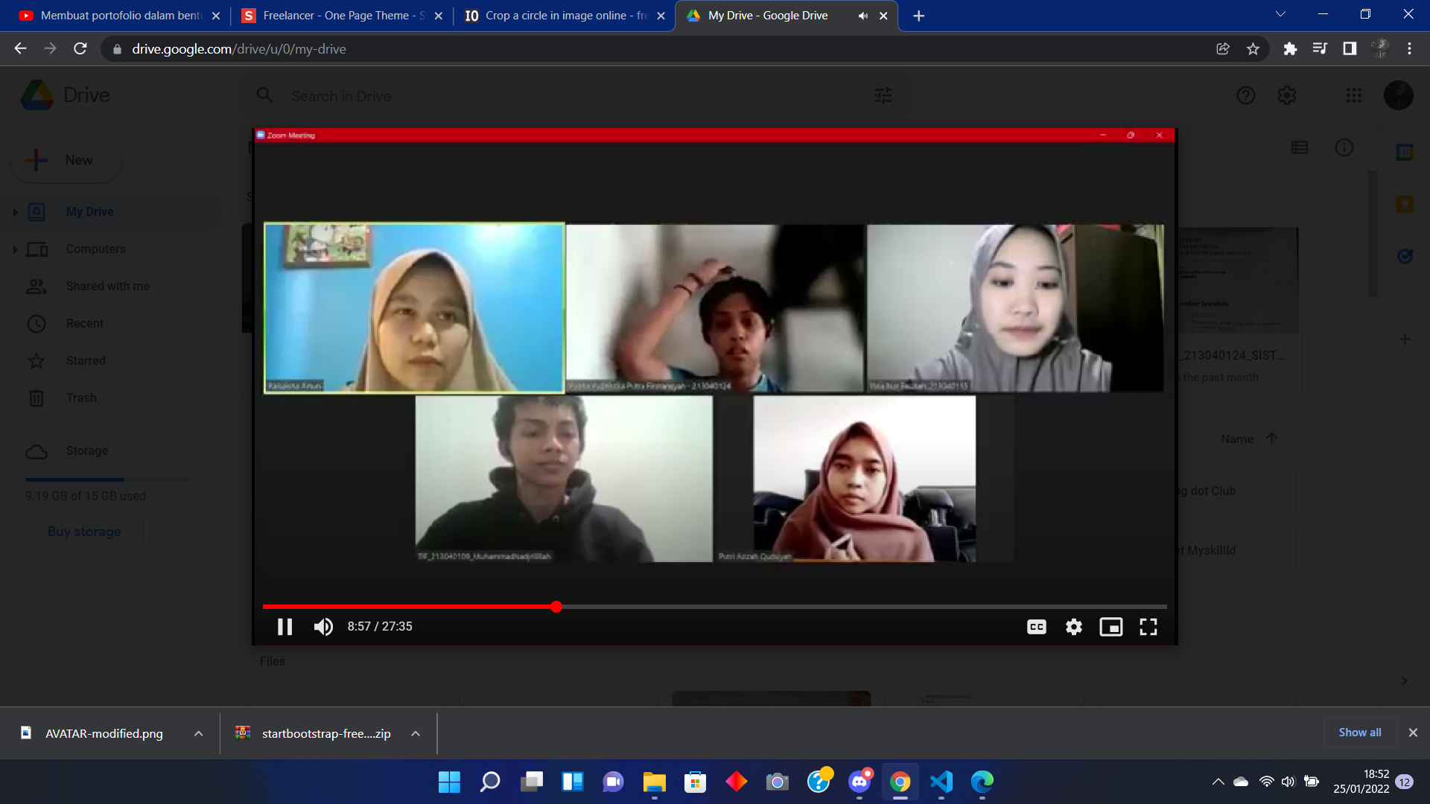Click Show all downloads button
This screenshot has height=804, width=1430.
(1360, 733)
